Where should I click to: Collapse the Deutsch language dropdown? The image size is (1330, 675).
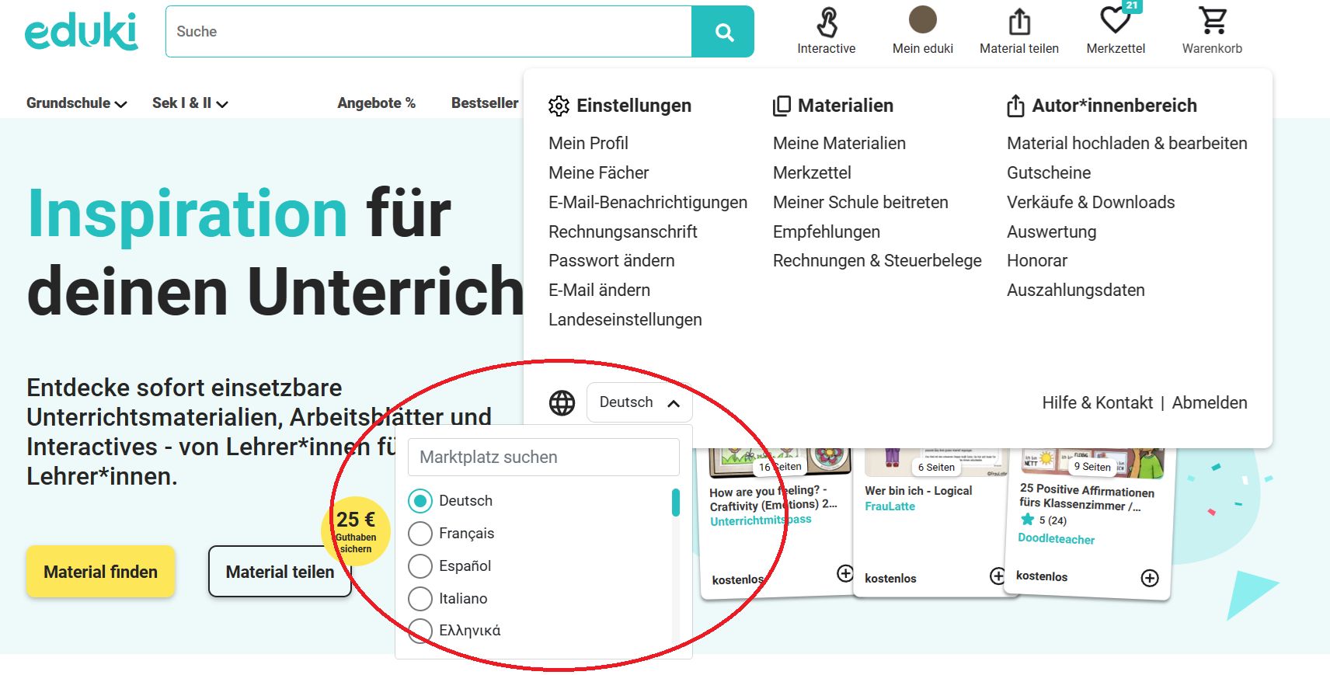[639, 402]
